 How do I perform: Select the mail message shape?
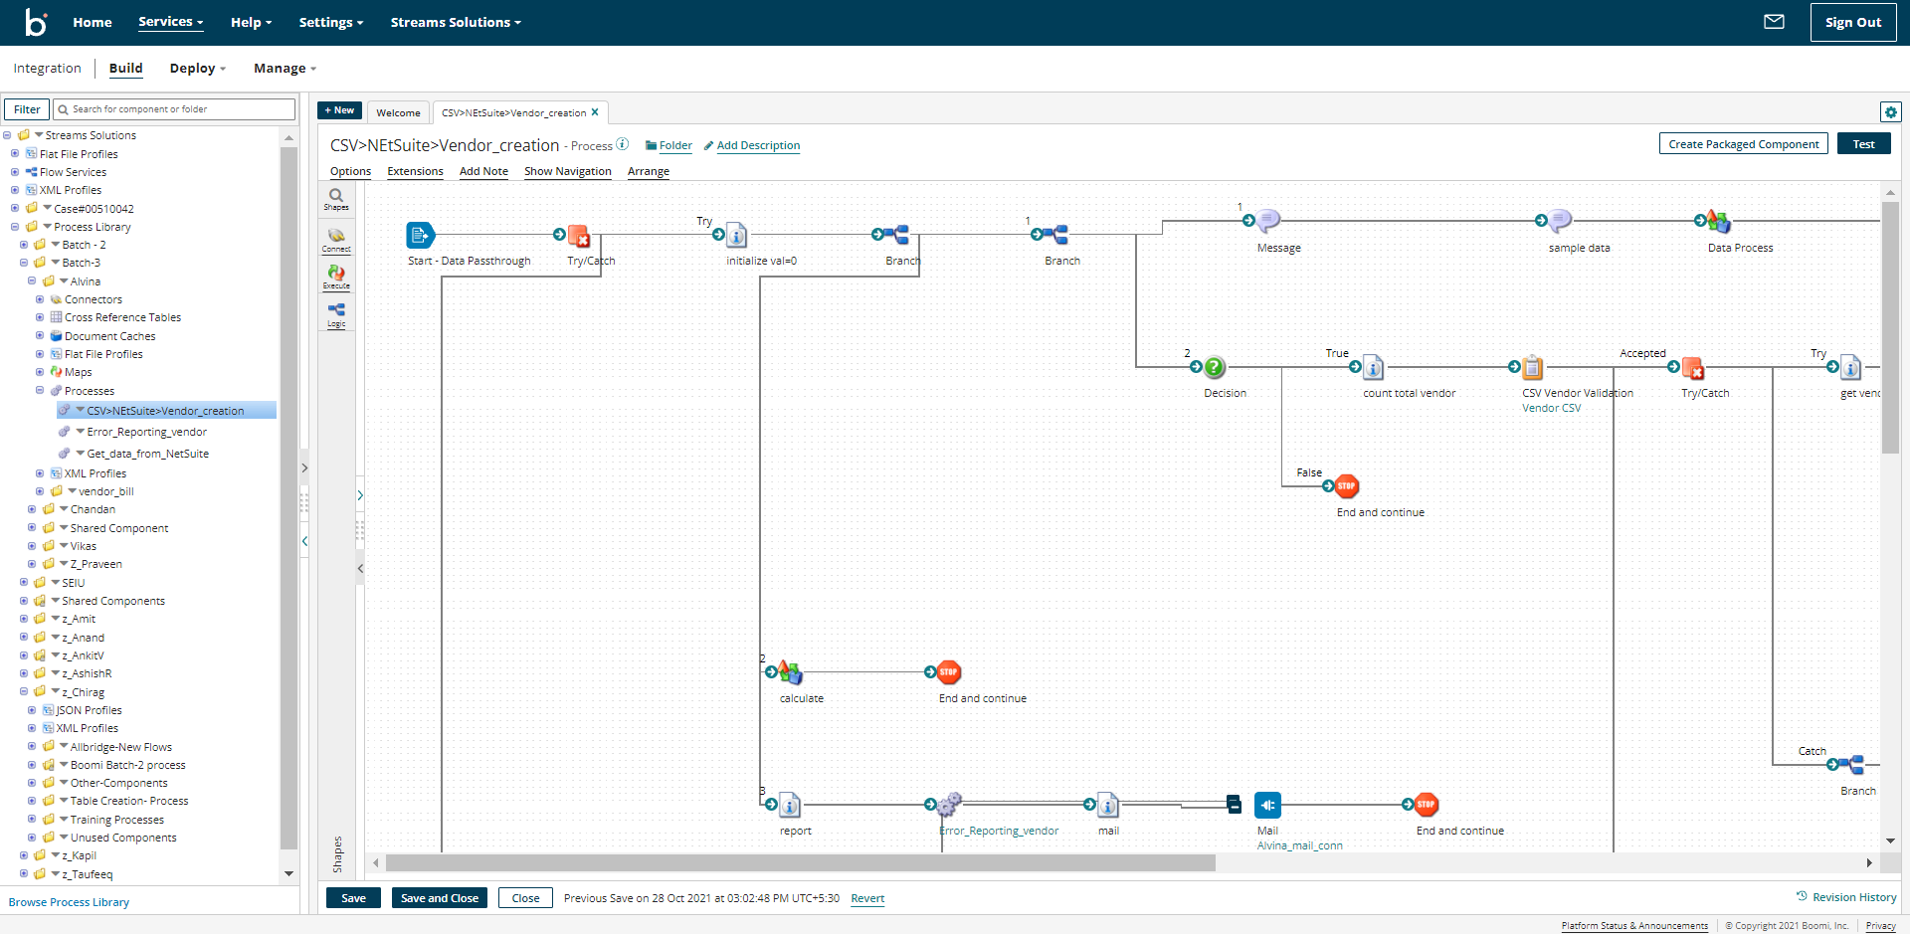pos(1108,805)
